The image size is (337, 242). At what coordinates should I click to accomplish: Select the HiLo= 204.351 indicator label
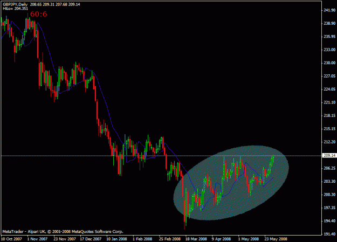click(16, 9)
